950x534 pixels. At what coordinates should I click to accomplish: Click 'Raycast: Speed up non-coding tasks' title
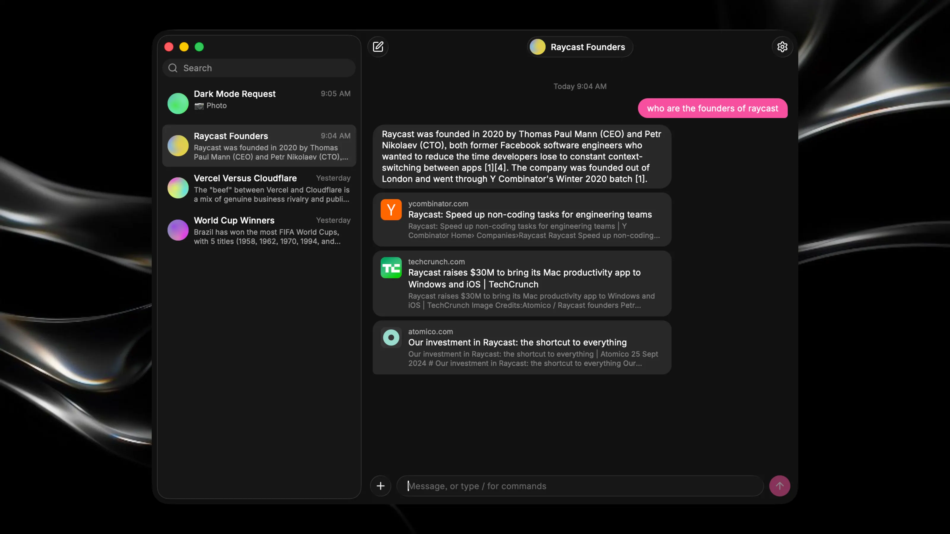tap(530, 214)
